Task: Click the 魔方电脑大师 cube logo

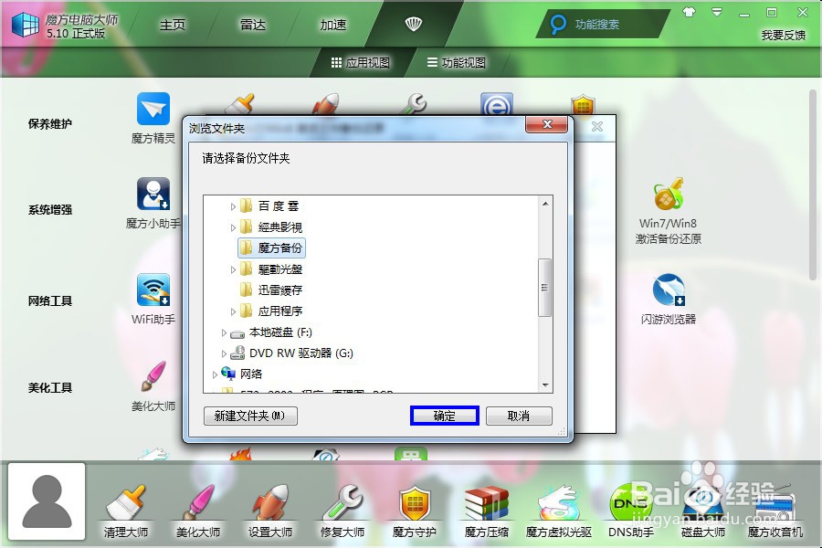Action: coord(26,25)
